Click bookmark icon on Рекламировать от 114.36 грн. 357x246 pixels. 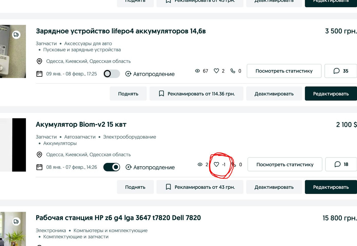point(161,94)
